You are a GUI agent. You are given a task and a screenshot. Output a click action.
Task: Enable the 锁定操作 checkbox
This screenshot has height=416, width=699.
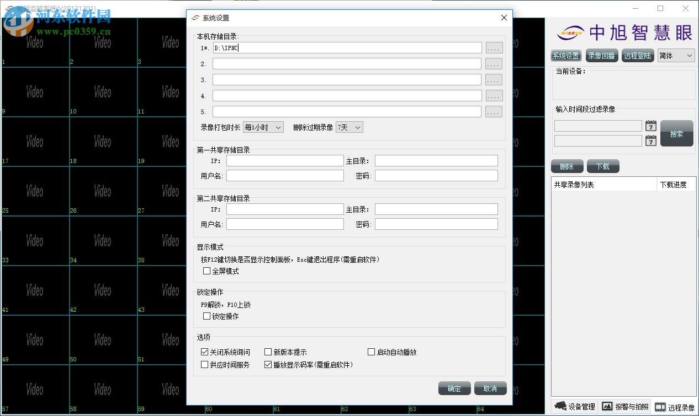tap(206, 316)
